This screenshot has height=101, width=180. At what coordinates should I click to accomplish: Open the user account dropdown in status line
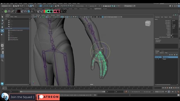[130, 6]
